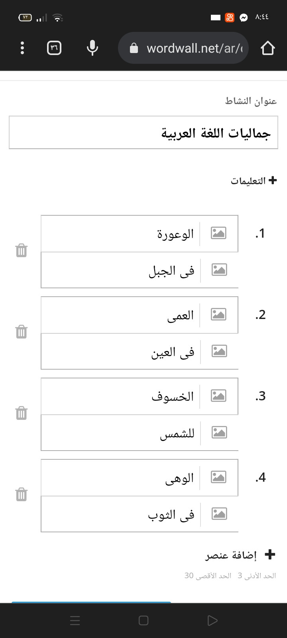Add image to the الخسوف field
Image resolution: width=287 pixels, height=638 pixels.
218,396
